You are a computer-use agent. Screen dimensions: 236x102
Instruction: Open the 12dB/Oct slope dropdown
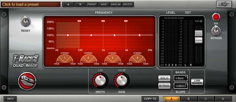pyautogui.click(x=181, y=86)
